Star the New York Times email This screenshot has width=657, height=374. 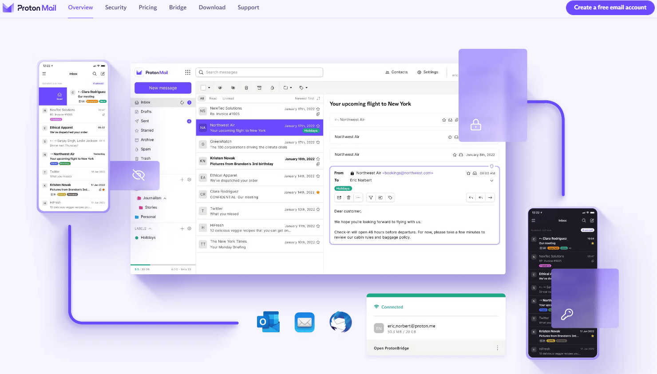[x=318, y=242]
